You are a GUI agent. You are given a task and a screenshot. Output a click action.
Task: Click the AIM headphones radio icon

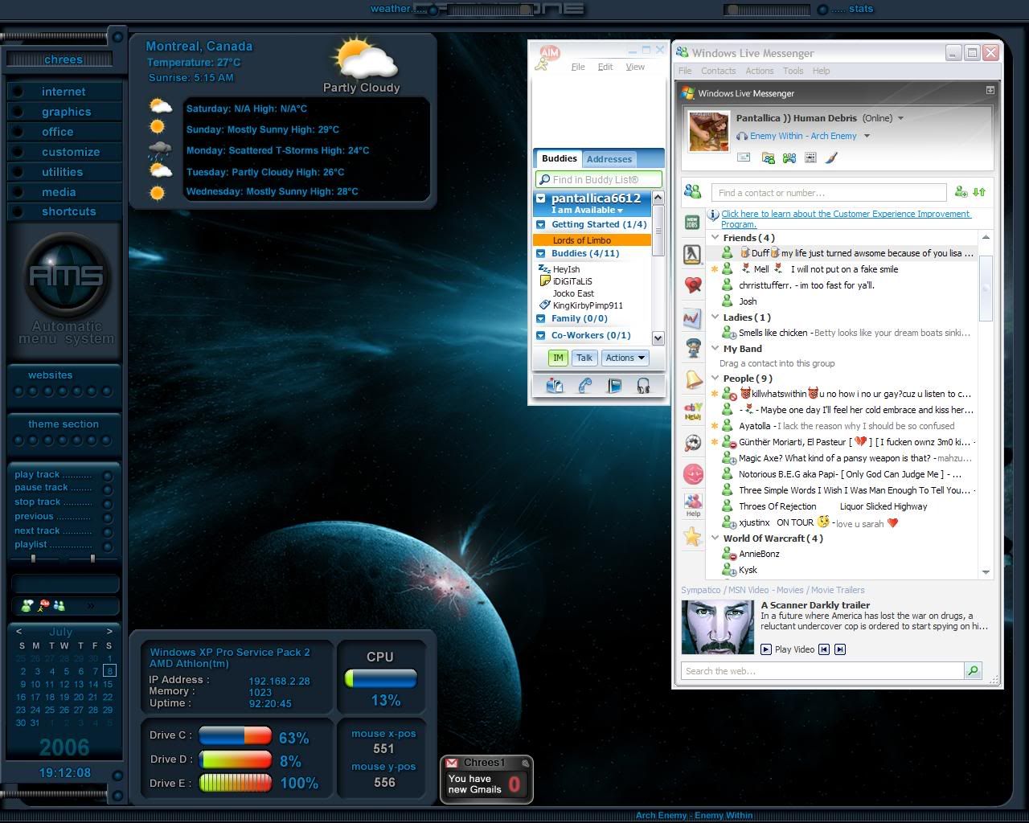tap(643, 386)
